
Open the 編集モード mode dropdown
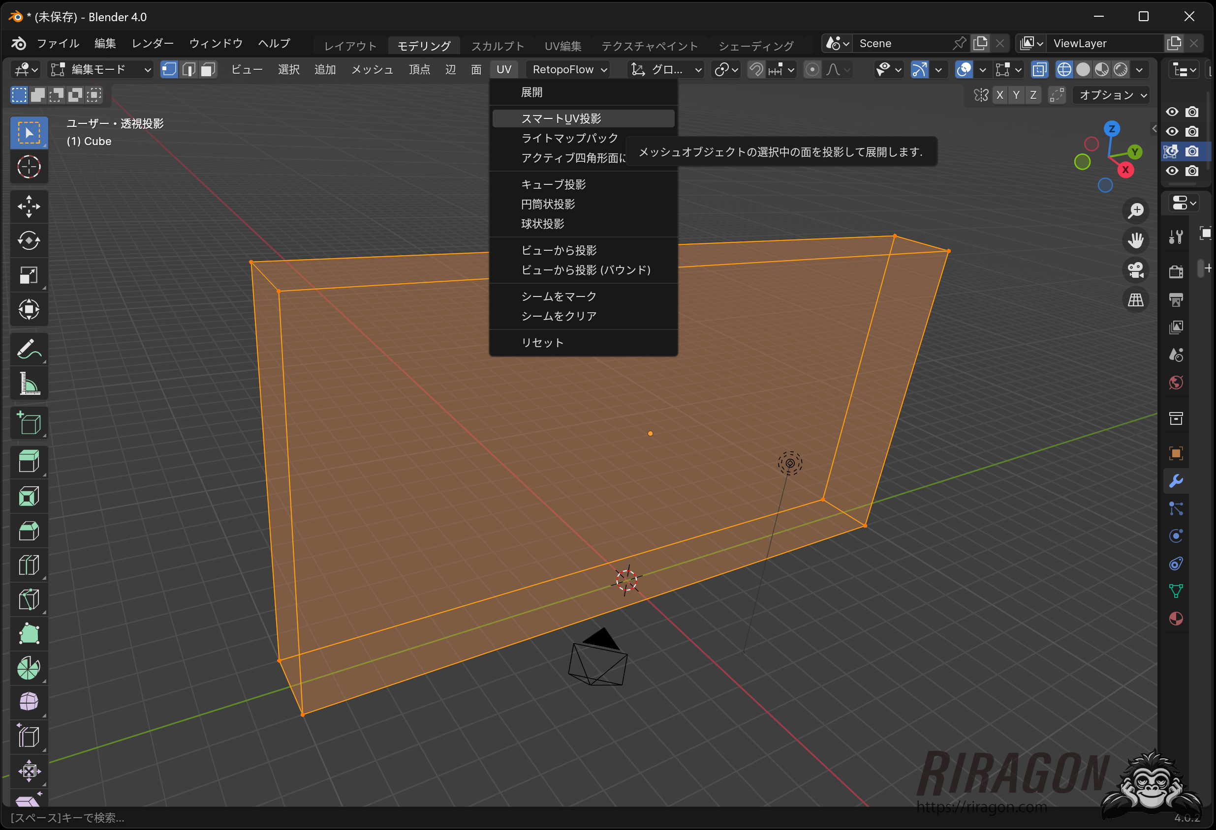100,69
